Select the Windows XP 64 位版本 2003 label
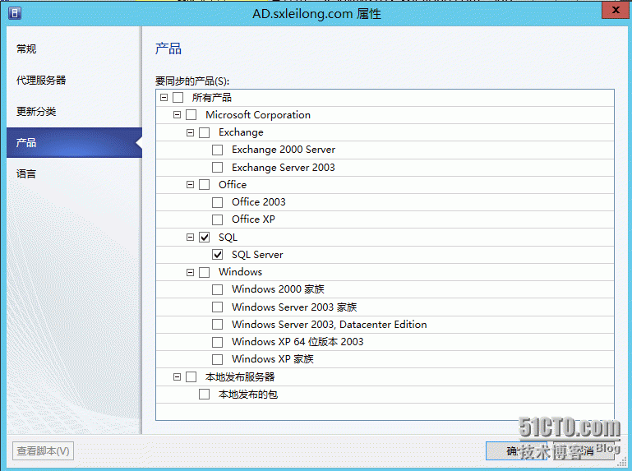The height and width of the screenshot is (471, 632). (x=298, y=342)
